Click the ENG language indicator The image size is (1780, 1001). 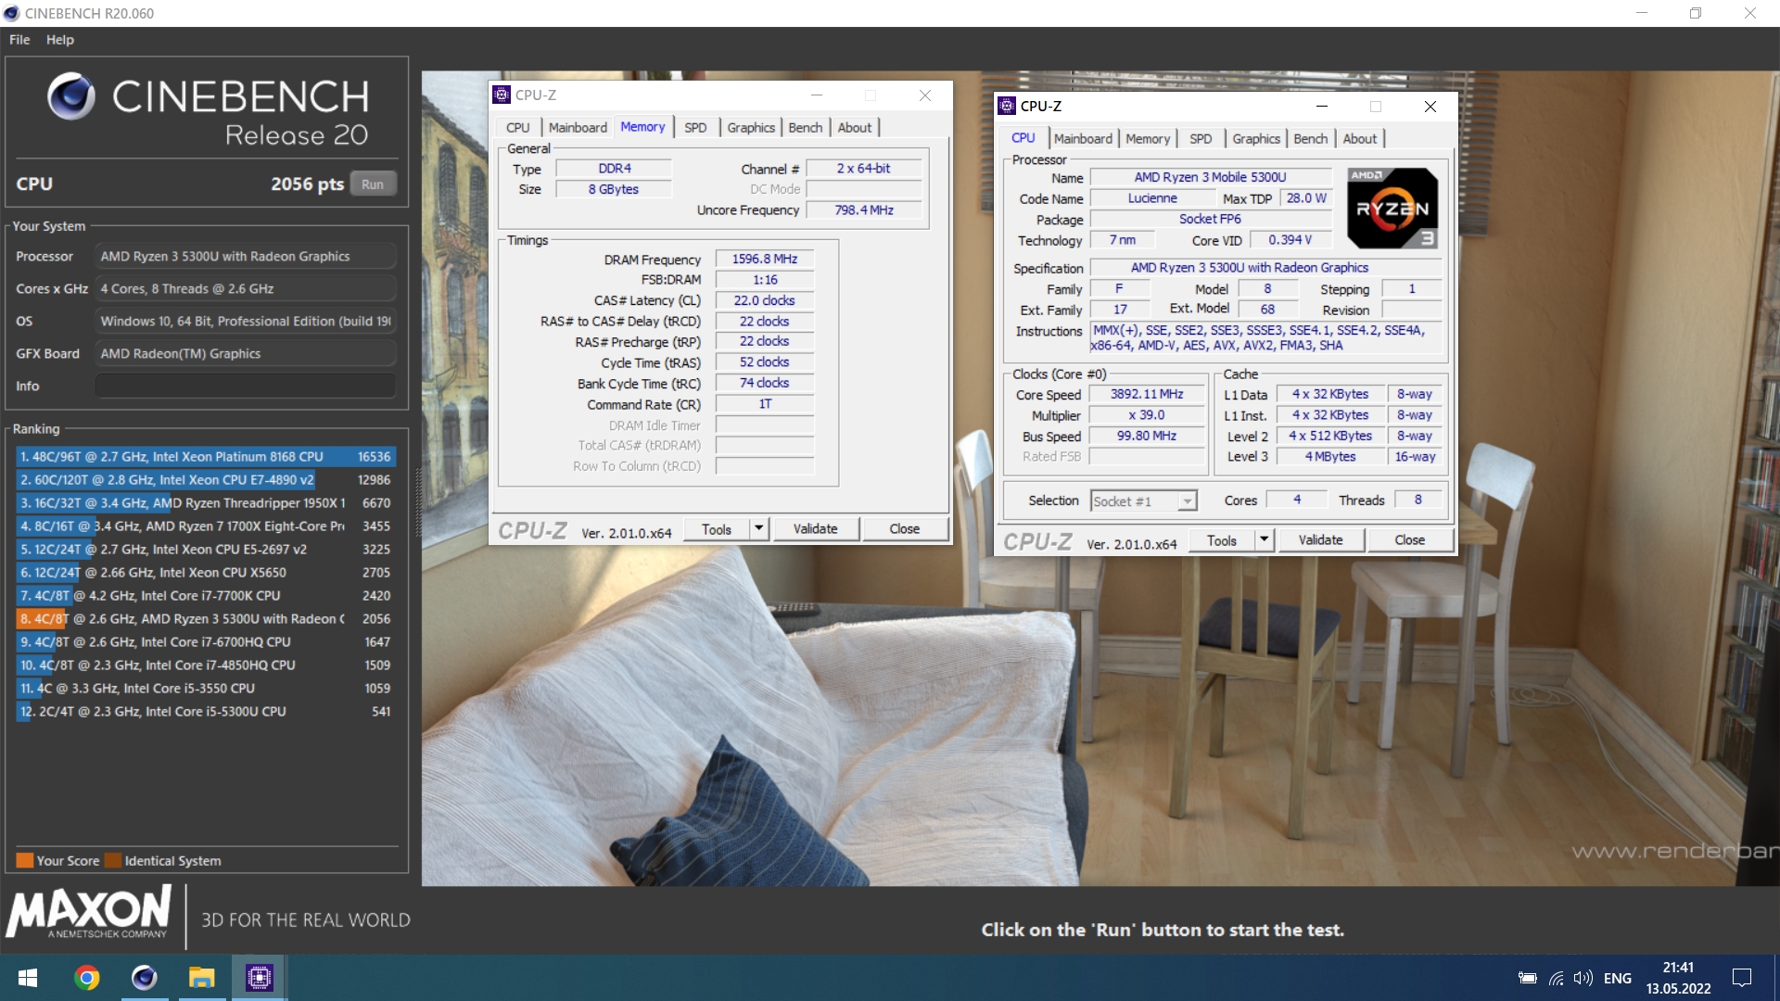click(1618, 978)
